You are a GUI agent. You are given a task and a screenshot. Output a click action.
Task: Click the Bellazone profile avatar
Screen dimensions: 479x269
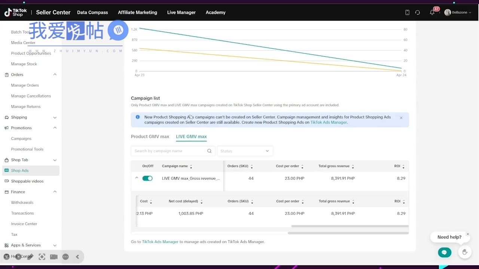pyautogui.click(x=448, y=12)
